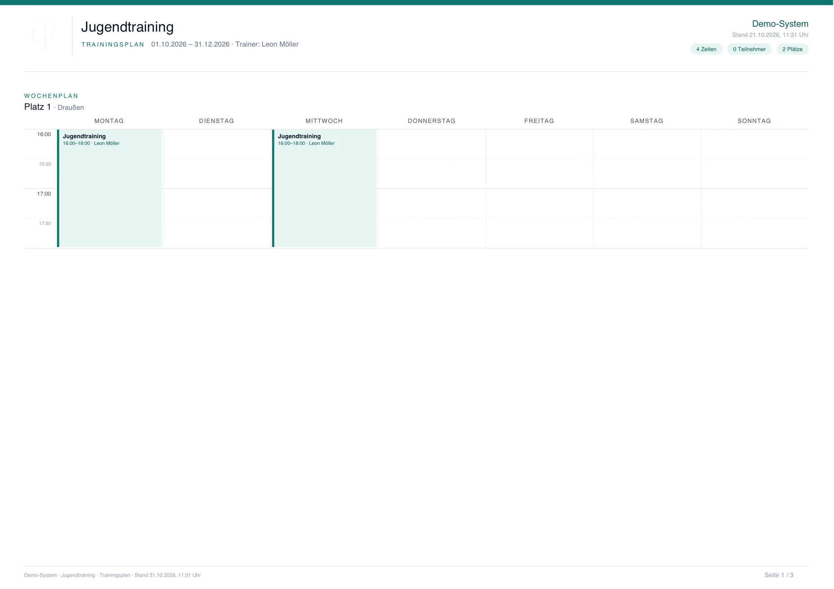The image size is (834, 589).
Task: Click the 17:30 time label
Action: coord(45,224)
